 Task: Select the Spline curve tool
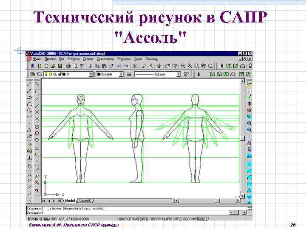click(x=29, y=117)
